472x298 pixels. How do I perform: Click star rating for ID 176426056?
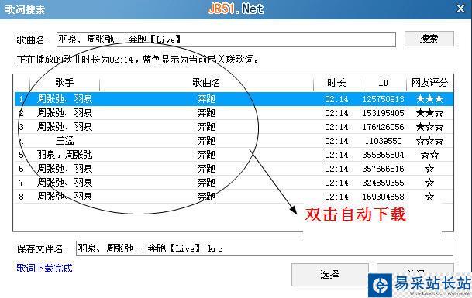click(429, 127)
